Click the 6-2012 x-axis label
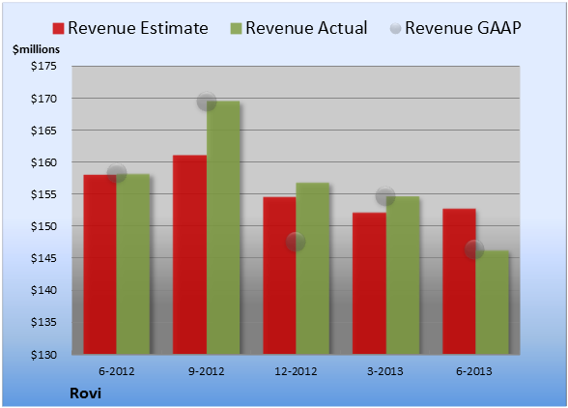This screenshot has height=408, width=568. click(117, 371)
